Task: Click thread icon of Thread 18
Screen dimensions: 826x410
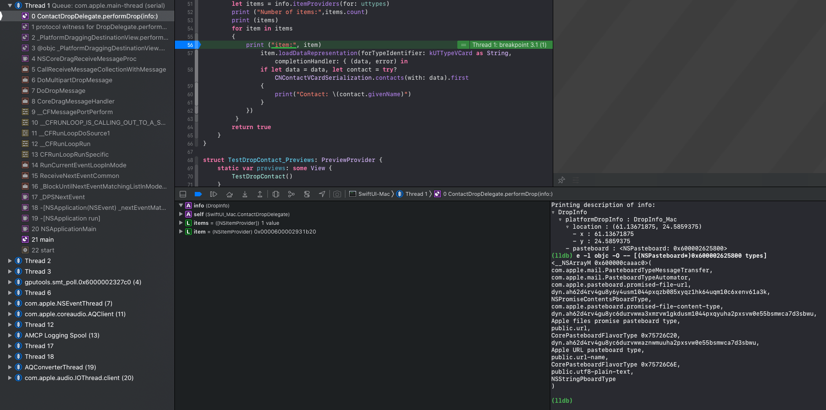Action: click(18, 357)
